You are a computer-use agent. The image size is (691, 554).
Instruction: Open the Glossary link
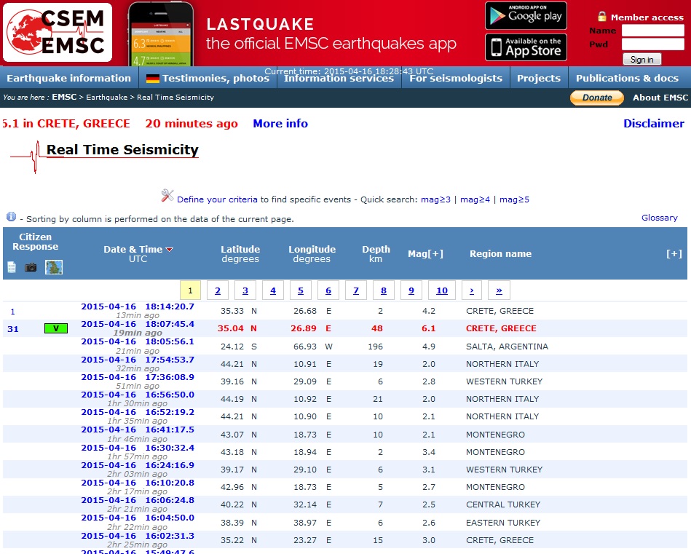659,218
